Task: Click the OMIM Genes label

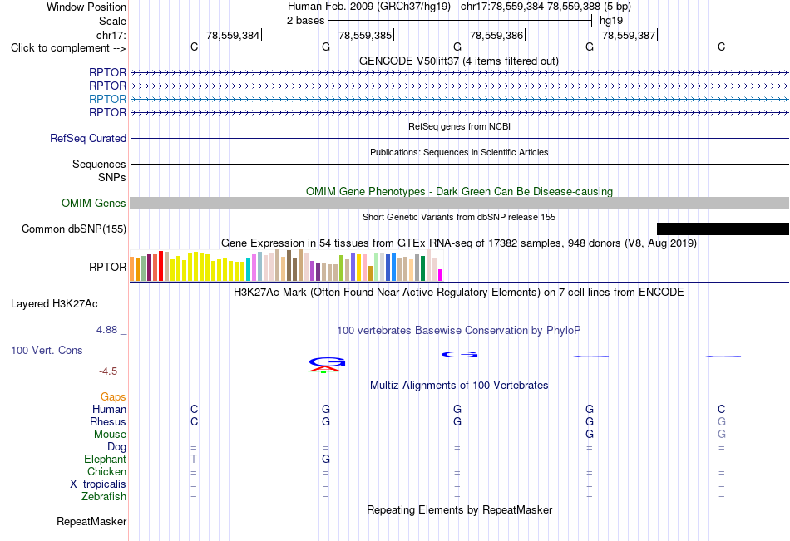Action: tap(93, 203)
